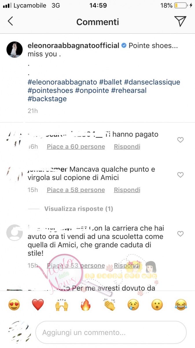
Task: Insert red heart emoji reaction
Action: click(x=38, y=305)
